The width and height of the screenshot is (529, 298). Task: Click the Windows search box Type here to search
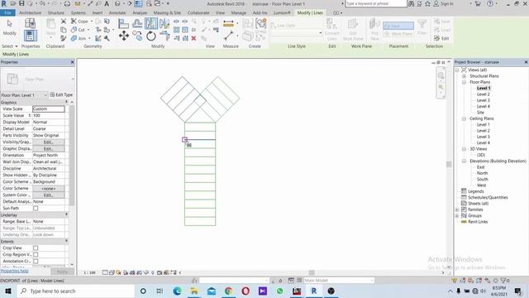(75, 291)
